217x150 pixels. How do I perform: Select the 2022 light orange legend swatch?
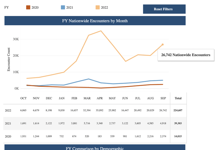coord(98,8)
